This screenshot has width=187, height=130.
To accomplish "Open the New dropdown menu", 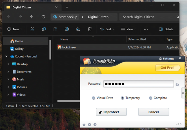I will tap(15, 29).
